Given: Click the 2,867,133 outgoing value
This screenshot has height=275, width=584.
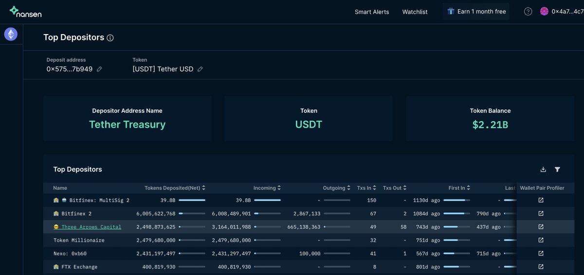Looking at the screenshot, I should pyautogui.click(x=307, y=214).
